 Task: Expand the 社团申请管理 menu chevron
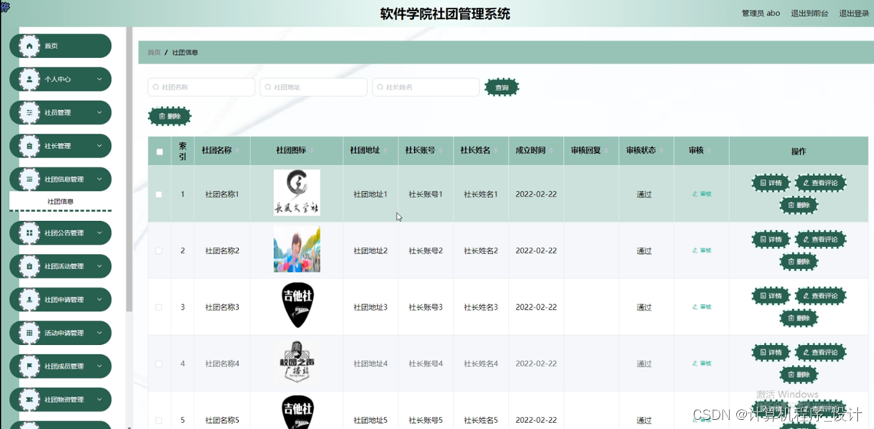pyautogui.click(x=99, y=299)
